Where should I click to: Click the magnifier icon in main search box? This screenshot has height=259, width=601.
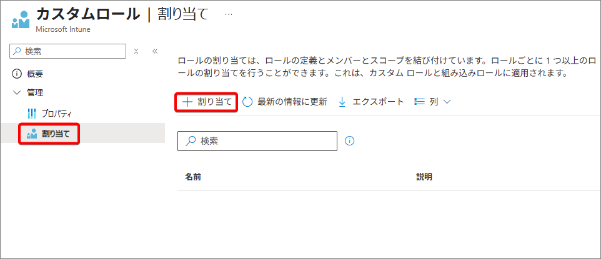click(191, 141)
